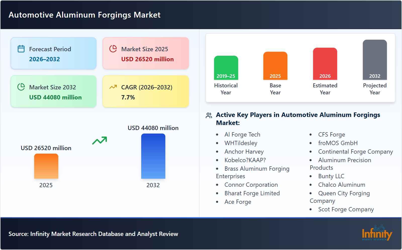This screenshot has height=250, width=402.
Task: Click the blue 2032 market size bar
Action: (153, 156)
